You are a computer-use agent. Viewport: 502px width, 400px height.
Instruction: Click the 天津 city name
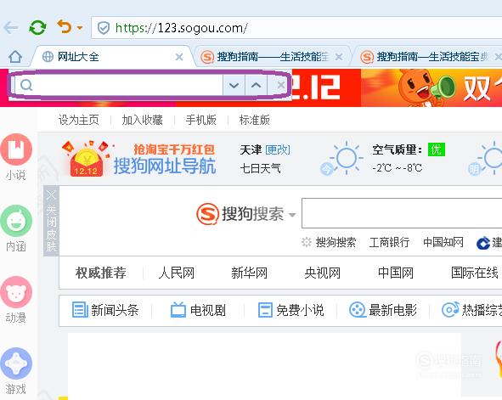(251, 149)
